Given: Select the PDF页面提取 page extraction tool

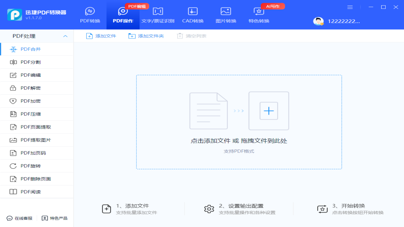Looking at the screenshot, I should [x=35, y=127].
